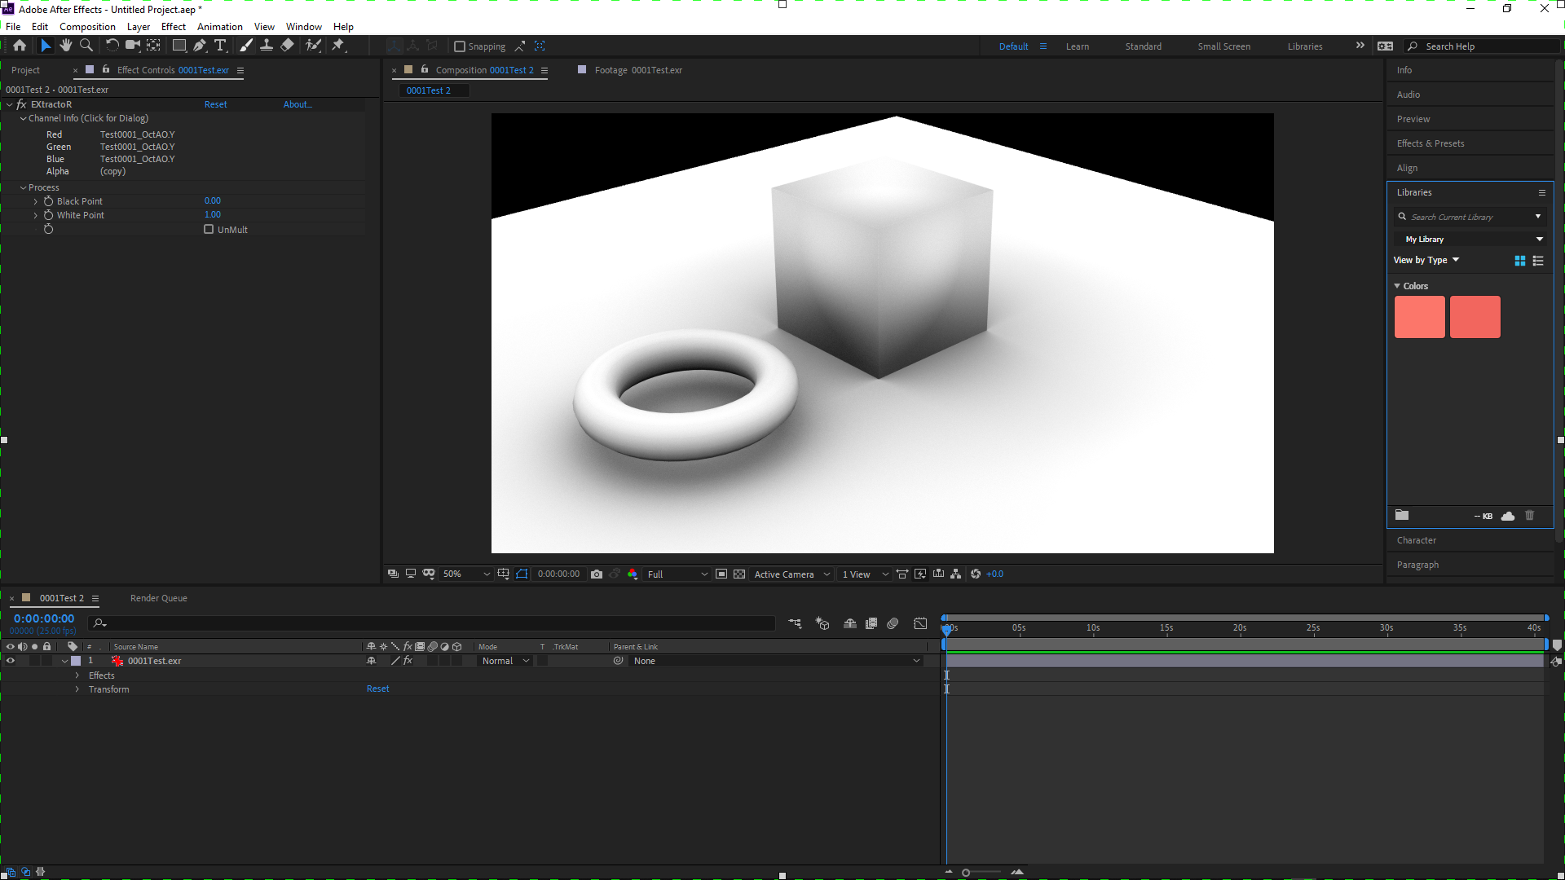Select the Pen tool
1565x880 pixels.
pos(200,46)
